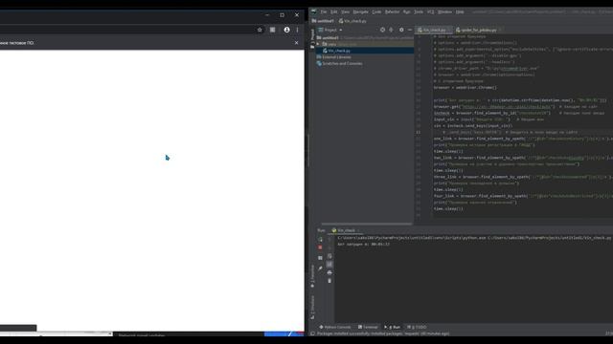
Task: Open Chrome's three-dot menu
Action: [x=297, y=30]
